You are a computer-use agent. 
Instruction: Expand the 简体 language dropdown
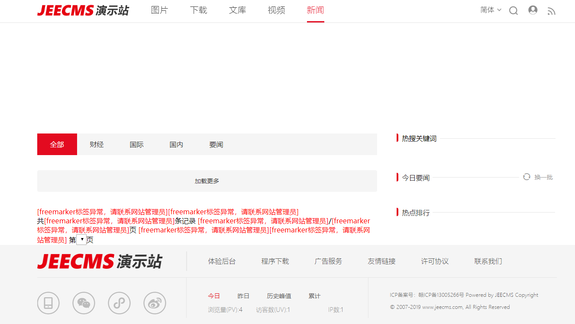[491, 10]
